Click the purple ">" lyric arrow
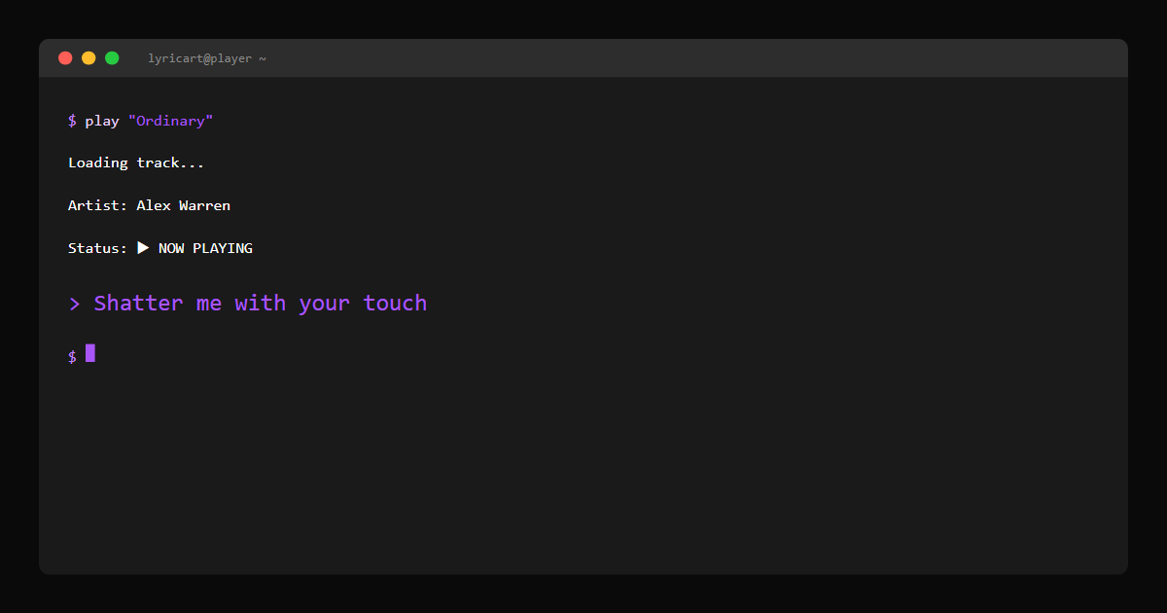 click(x=74, y=304)
